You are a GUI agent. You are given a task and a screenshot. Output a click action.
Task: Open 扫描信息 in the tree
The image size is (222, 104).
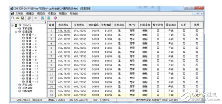point(27,91)
